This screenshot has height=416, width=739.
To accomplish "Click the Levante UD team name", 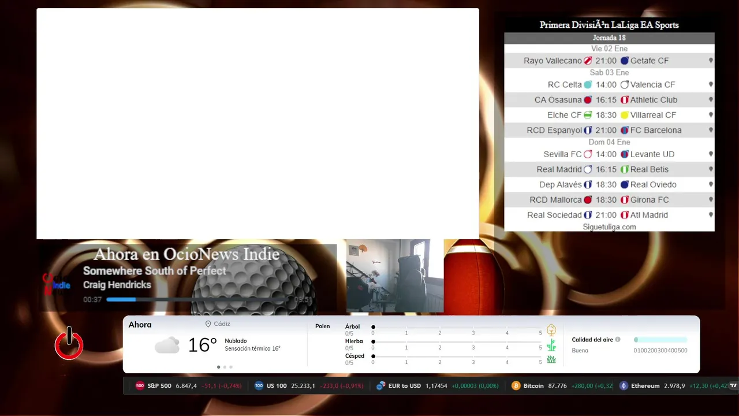I will coord(652,154).
